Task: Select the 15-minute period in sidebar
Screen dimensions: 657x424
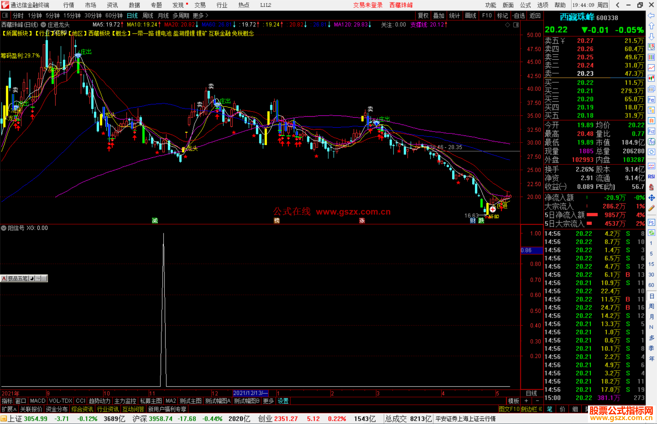Action: 651,264
